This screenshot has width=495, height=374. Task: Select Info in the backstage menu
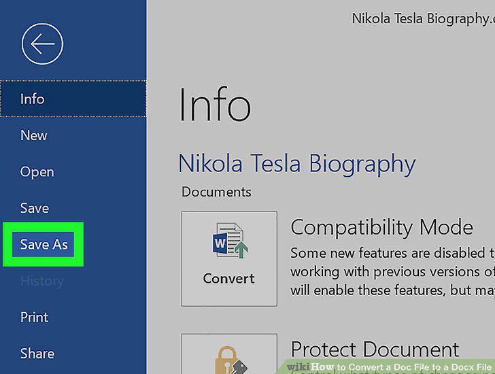[73, 99]
